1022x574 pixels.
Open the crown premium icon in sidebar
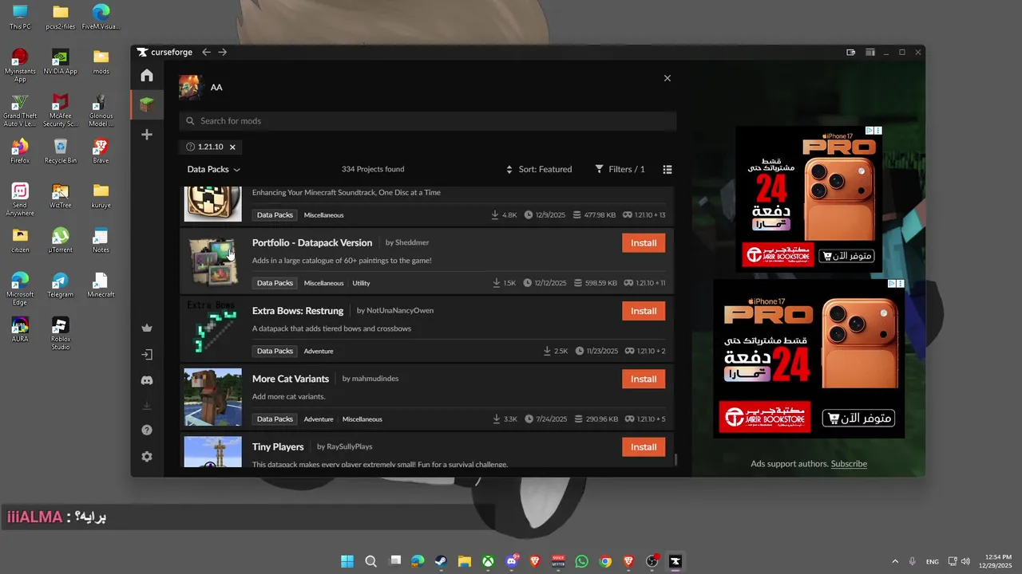[147, 328]
